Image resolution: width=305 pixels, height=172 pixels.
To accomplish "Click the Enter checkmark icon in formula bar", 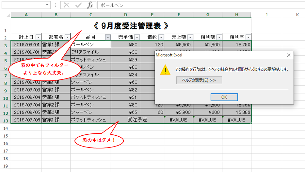I will [78, 5].
